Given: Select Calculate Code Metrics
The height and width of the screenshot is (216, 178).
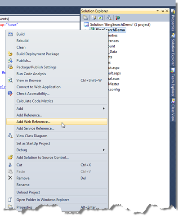Looking at the screenshot, I should coord(57,101).
